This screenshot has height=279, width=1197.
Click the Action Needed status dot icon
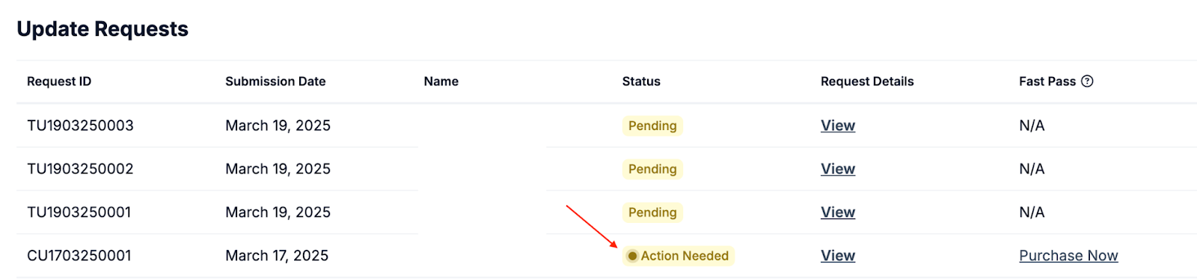[x=632, y=256]
